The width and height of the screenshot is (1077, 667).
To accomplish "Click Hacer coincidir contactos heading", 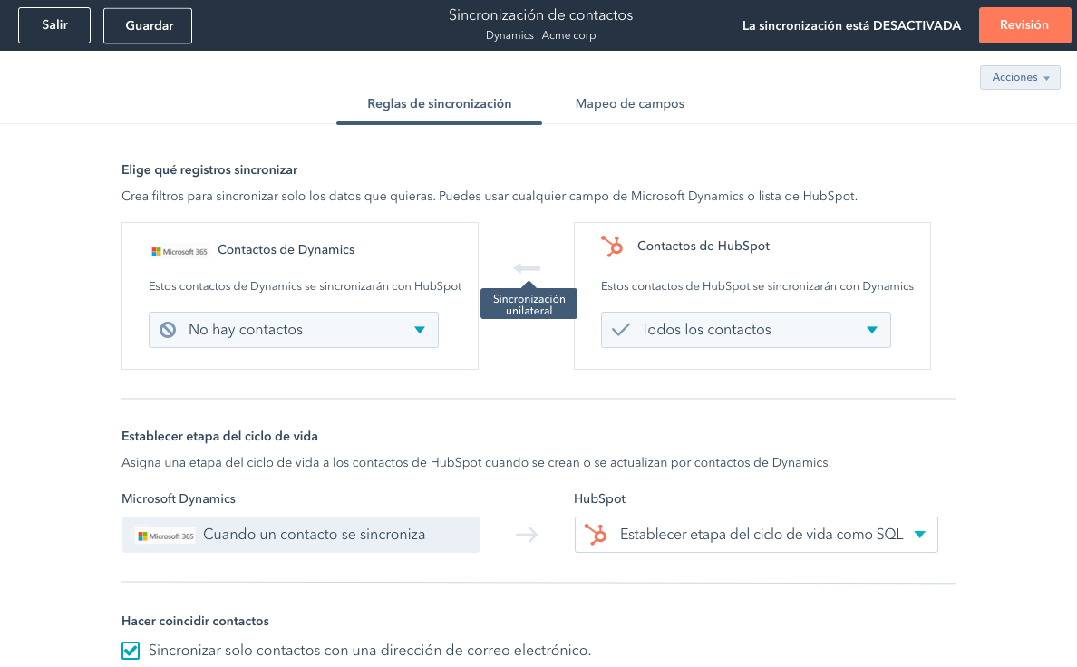I will 195,621.
